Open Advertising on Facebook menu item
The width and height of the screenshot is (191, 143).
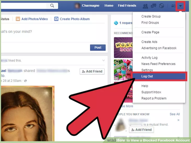(x=159, y=48)
